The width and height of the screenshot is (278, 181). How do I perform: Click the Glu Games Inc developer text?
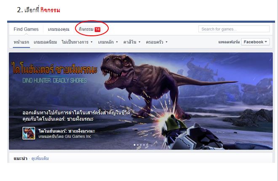(x=78, y=136)
